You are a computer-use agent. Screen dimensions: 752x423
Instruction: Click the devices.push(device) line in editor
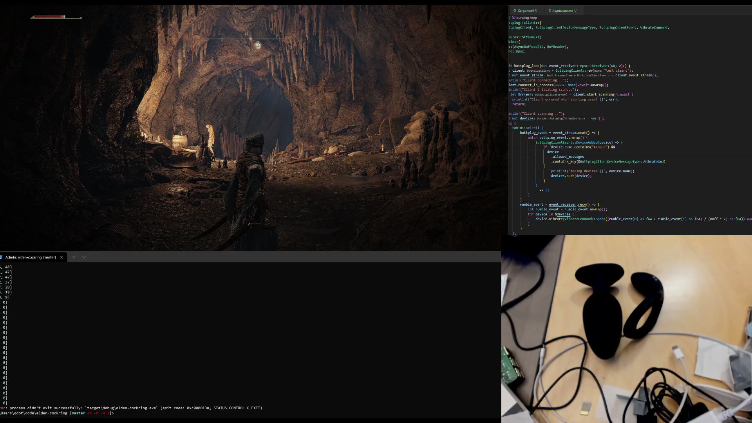click(x=571, y=176)
